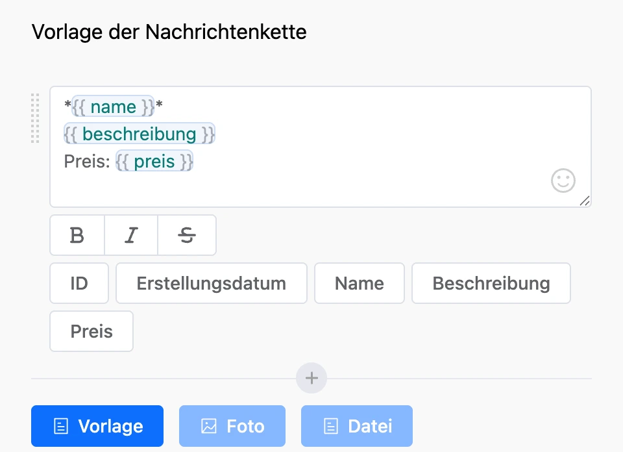
Task: Insert the Erstellungsdatum variable
Action: [212, 283]
